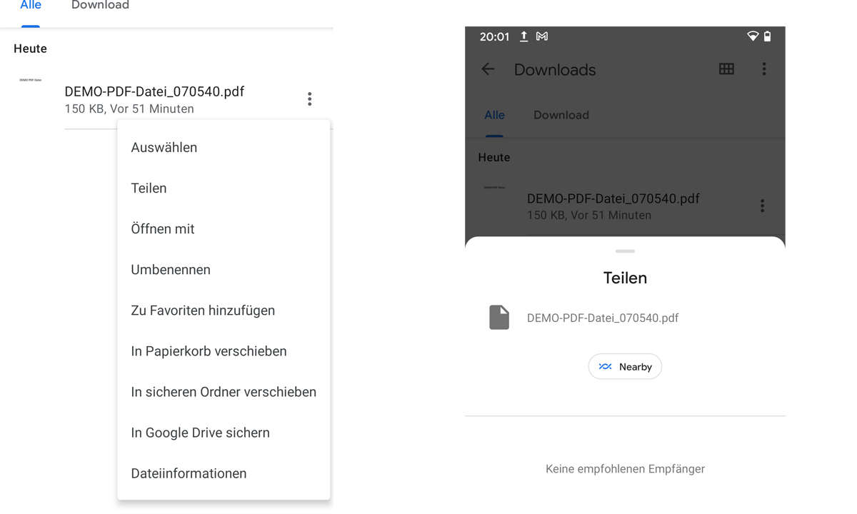Go back using the Downloads arrow

click(x=488, y=69)
